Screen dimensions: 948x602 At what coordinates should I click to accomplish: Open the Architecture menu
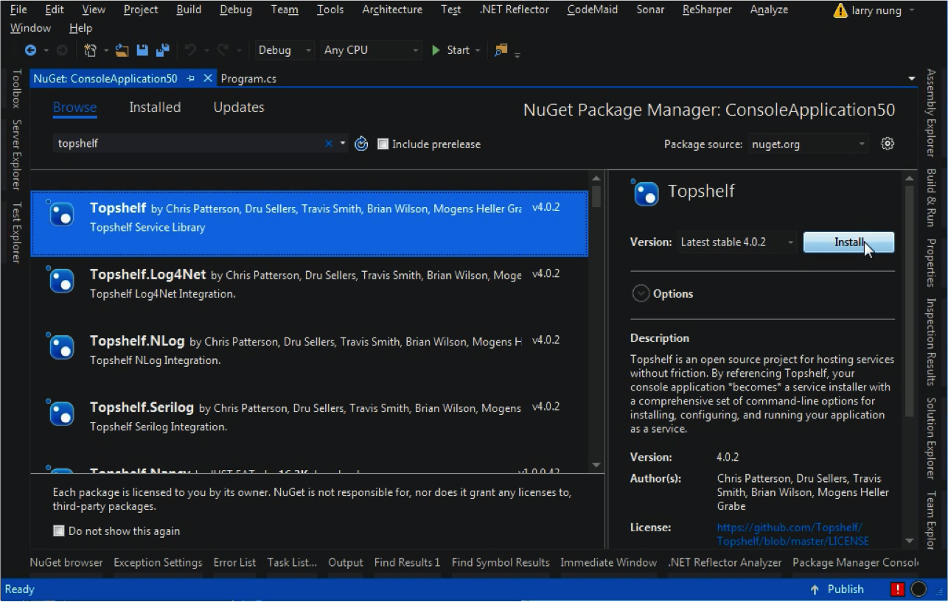coord(392,10)
